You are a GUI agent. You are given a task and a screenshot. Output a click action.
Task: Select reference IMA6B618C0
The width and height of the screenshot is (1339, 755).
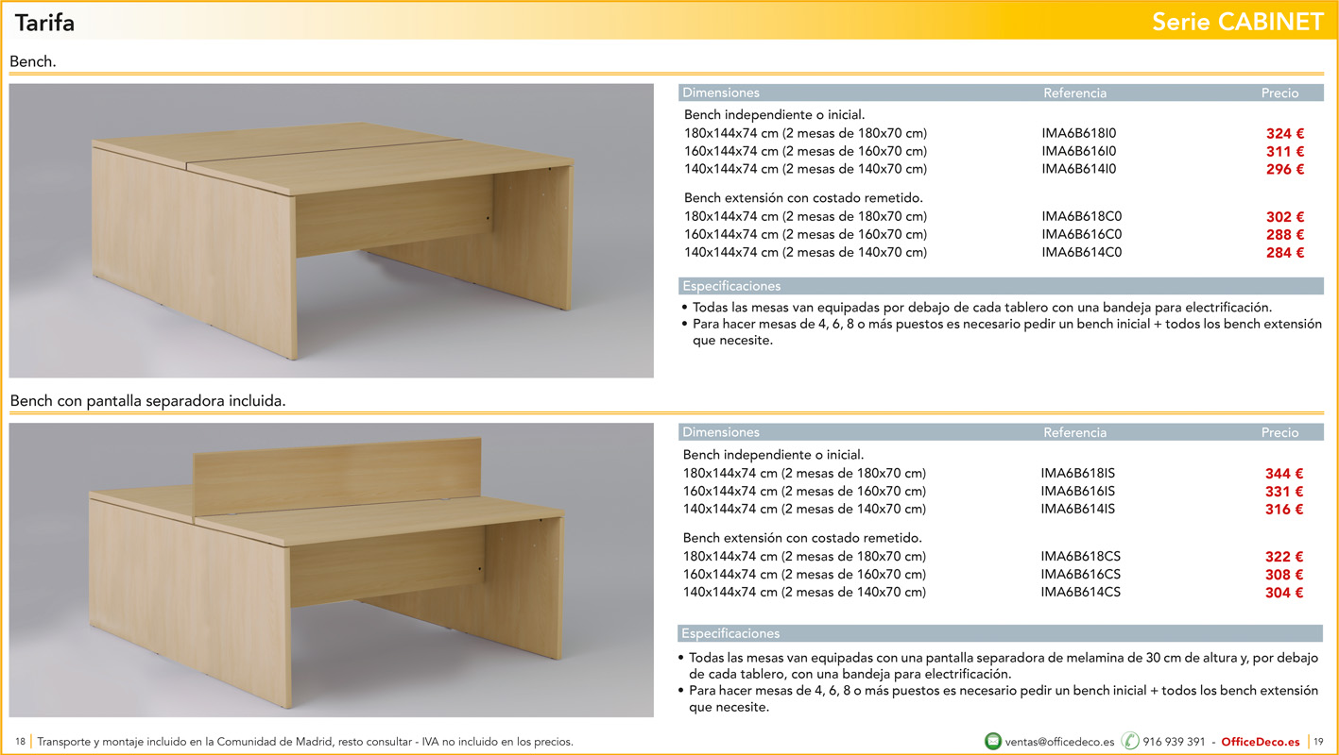click(x=1082, y=216)
